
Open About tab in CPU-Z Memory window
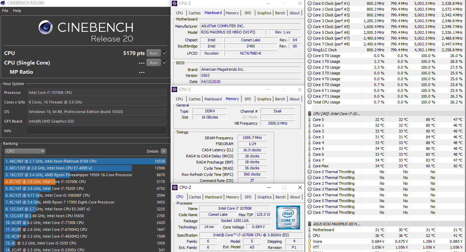click(x=295, y=99)
